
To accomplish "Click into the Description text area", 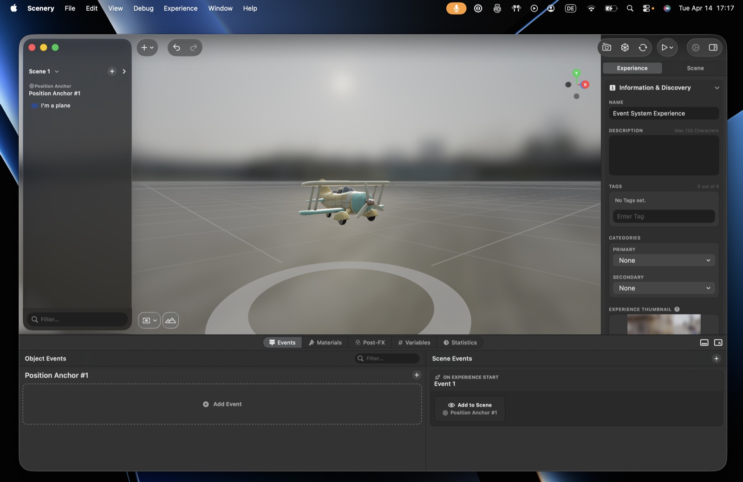I will coord(664,155).
